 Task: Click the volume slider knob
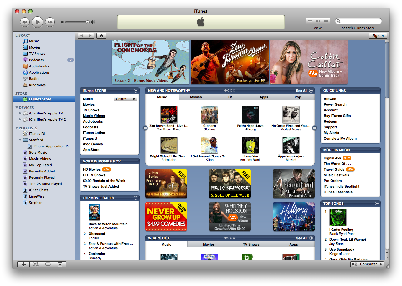coord(88,22)
